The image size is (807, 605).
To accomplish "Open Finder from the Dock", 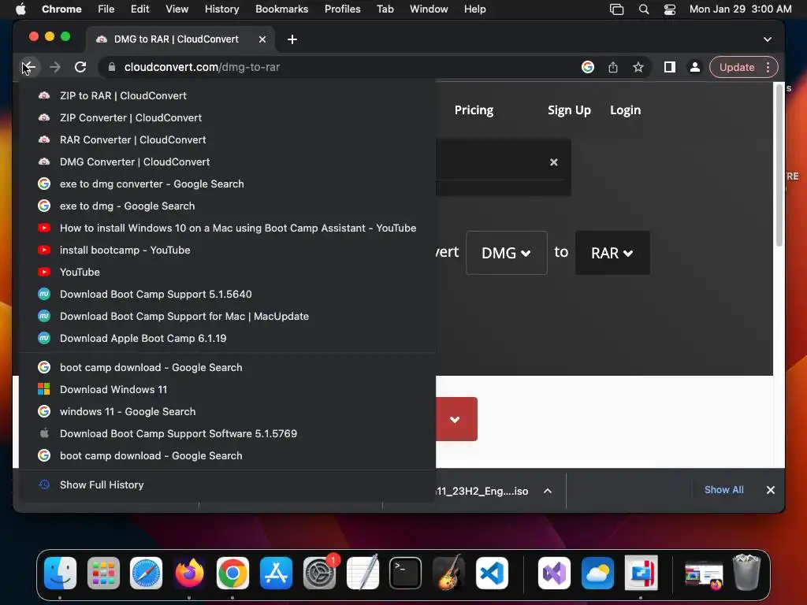I will (60, 573).
